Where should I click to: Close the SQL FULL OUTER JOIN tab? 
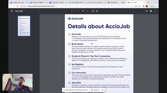105,3
